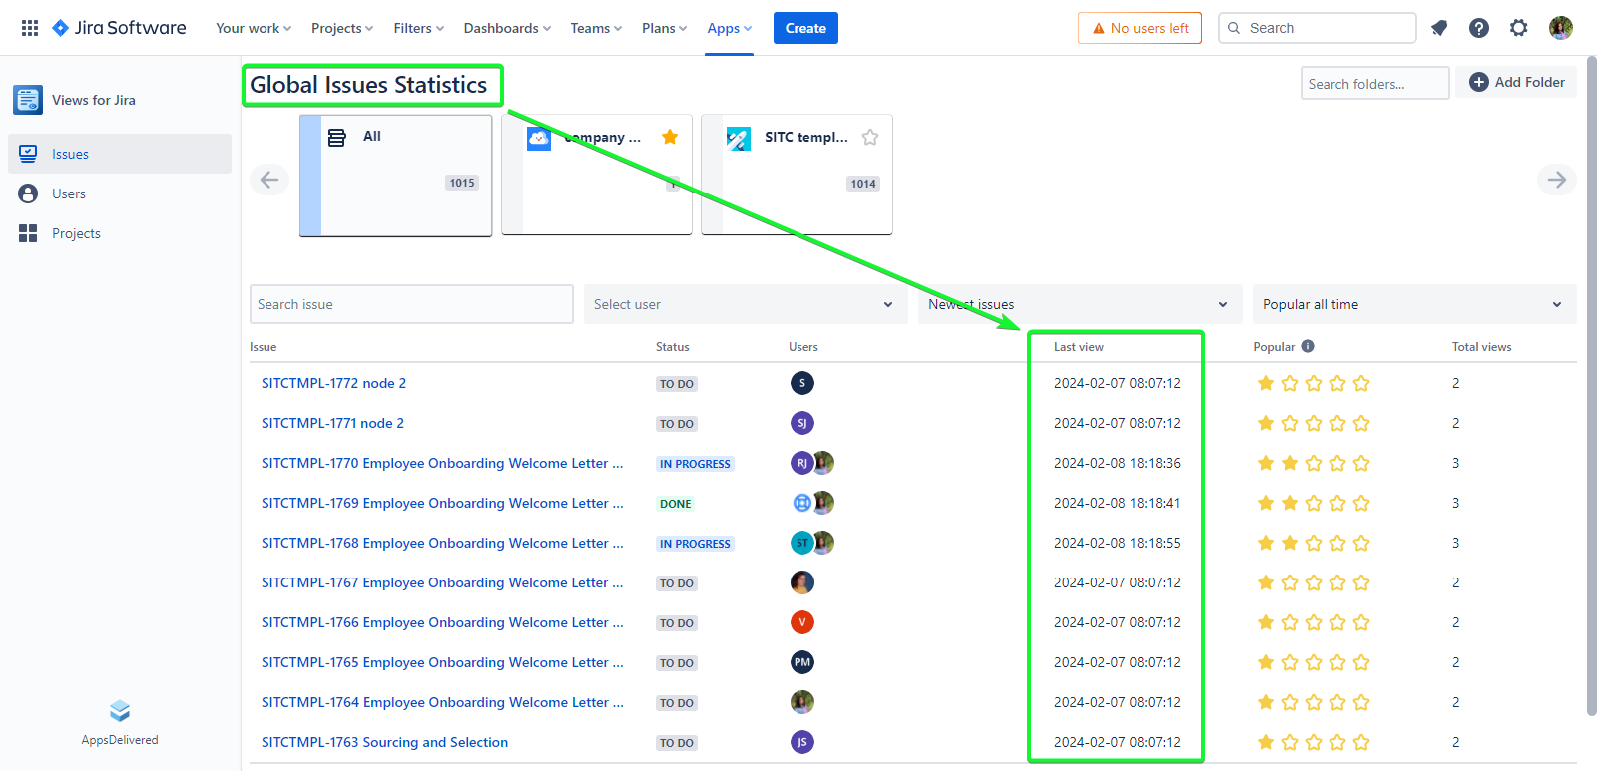This screenshot has height=771, width=1597.
Task: Open issue SITCTMPL-1763 Sourcing and Selection
Action: [384, 742]
